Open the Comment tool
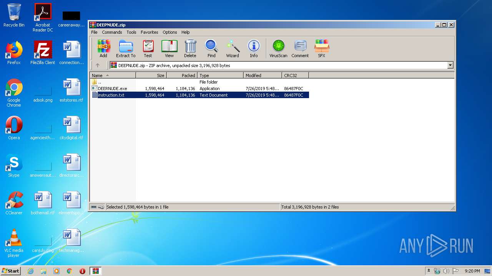The height and width of the screenshot is (276, 492). pyautogui.click(x=300, y=49)
